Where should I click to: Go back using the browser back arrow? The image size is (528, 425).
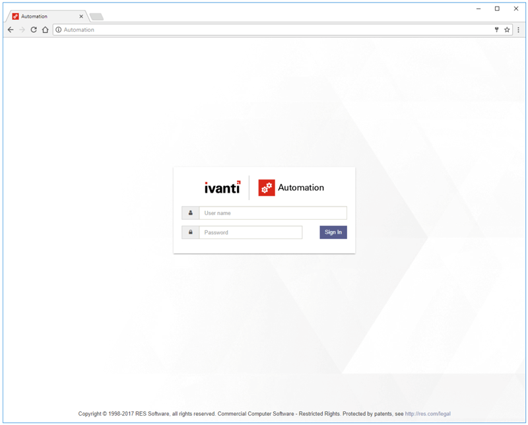[11, 30]
